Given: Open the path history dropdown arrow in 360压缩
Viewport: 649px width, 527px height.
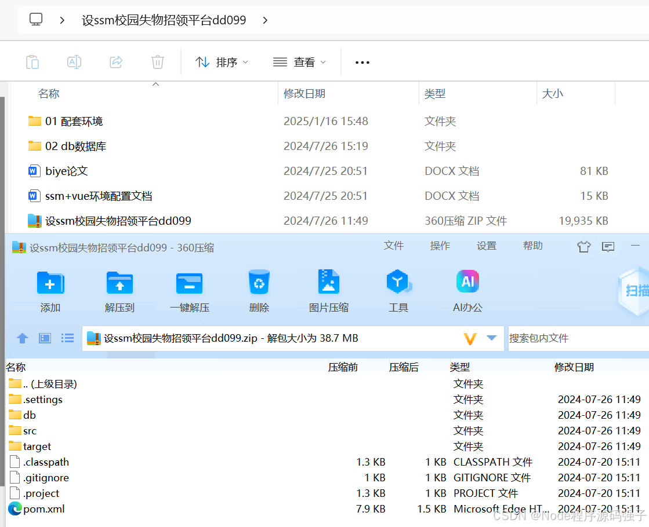Looking at the screenshot, I should click(492, 338).
